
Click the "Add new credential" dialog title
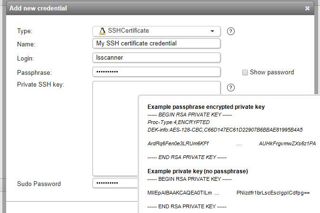[38, 8]
